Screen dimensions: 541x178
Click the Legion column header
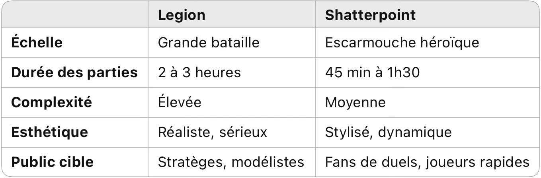[182, 15]
